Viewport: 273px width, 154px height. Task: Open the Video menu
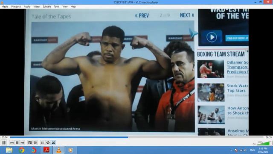coord(36,7)
